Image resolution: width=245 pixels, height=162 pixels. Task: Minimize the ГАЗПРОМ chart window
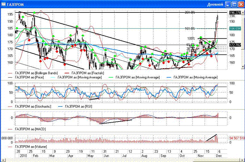[x=228, y=5]
